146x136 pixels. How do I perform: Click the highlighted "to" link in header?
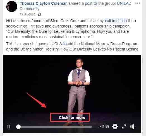click(x=95, y=4)
